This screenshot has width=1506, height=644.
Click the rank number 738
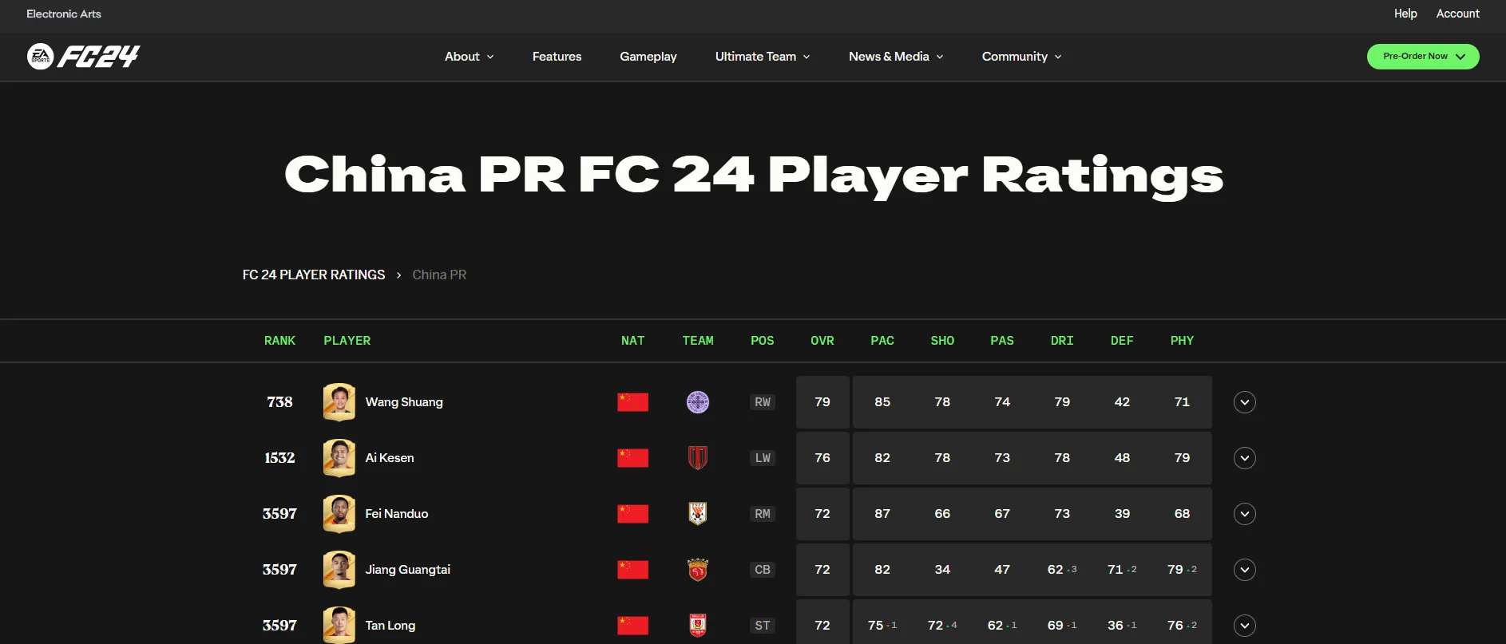[279, 402]
